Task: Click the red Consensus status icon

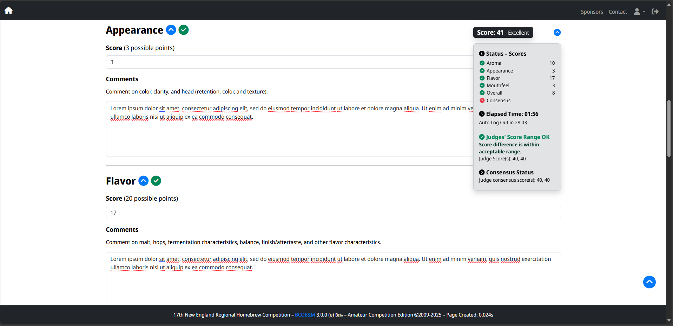Action: click(x=482, y=100)
